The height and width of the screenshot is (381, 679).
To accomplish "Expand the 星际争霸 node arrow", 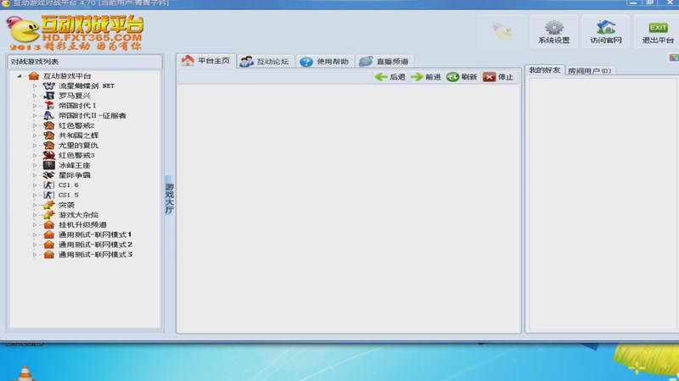I will pyautogui.click(x=35, y=175).
